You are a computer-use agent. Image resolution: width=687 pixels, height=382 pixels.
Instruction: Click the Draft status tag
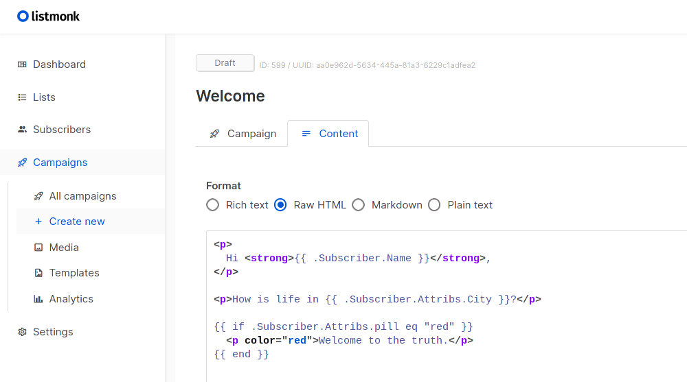pos(225,63)
